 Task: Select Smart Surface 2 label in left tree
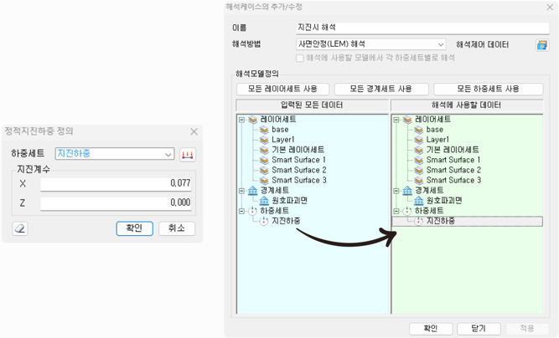pos(298,170)
